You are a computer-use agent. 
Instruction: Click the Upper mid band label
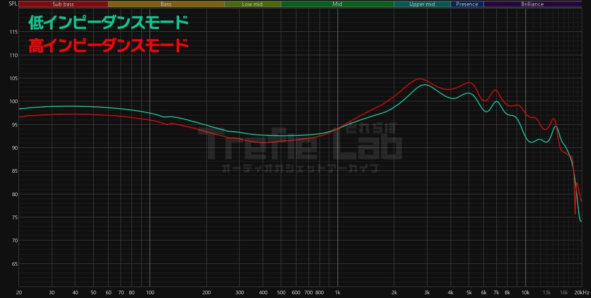[x=422, y=4]
